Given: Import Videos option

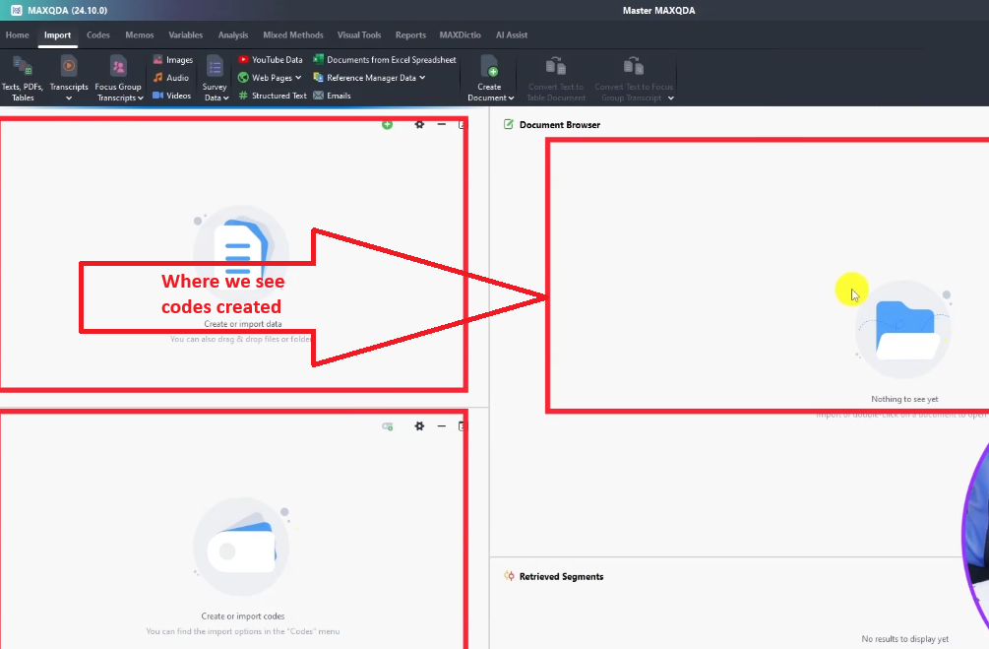Looking at the screenshot, I should 171,96.
